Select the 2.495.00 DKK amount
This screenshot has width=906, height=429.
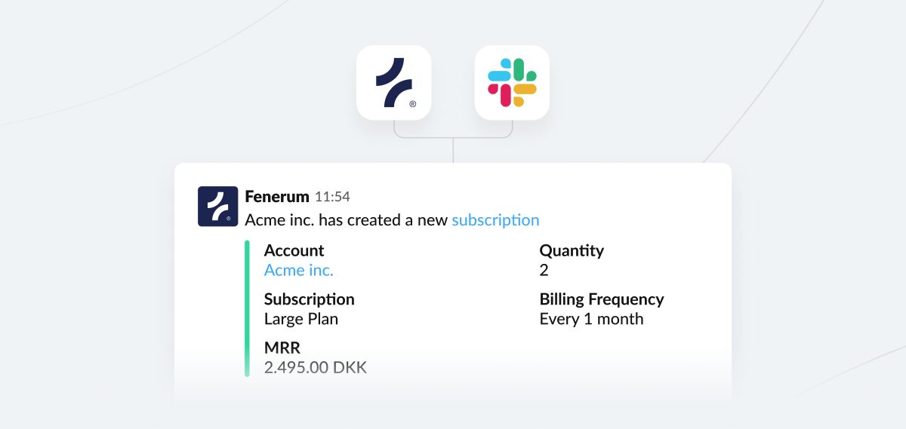[x=316, y=368]
